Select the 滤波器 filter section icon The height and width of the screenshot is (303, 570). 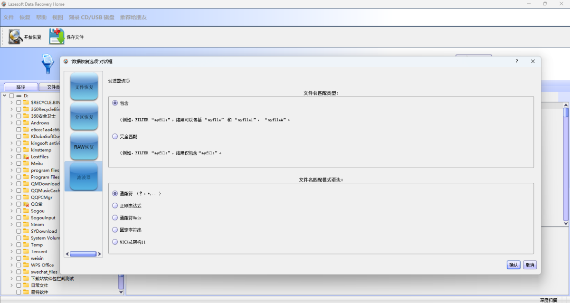tap(84, 177)
